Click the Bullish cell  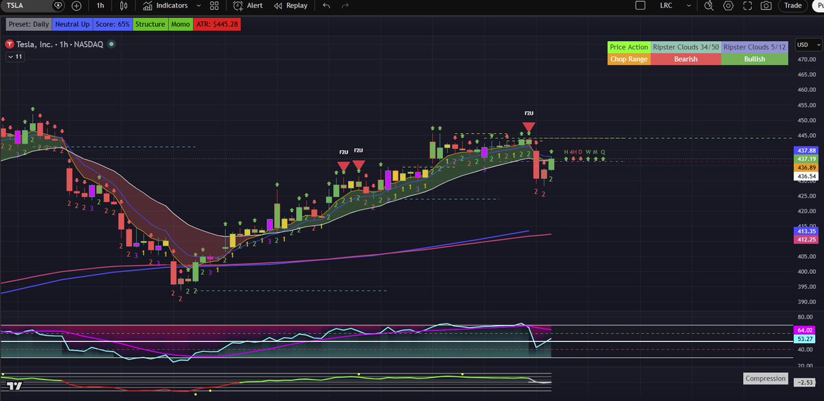pos(754,59)
